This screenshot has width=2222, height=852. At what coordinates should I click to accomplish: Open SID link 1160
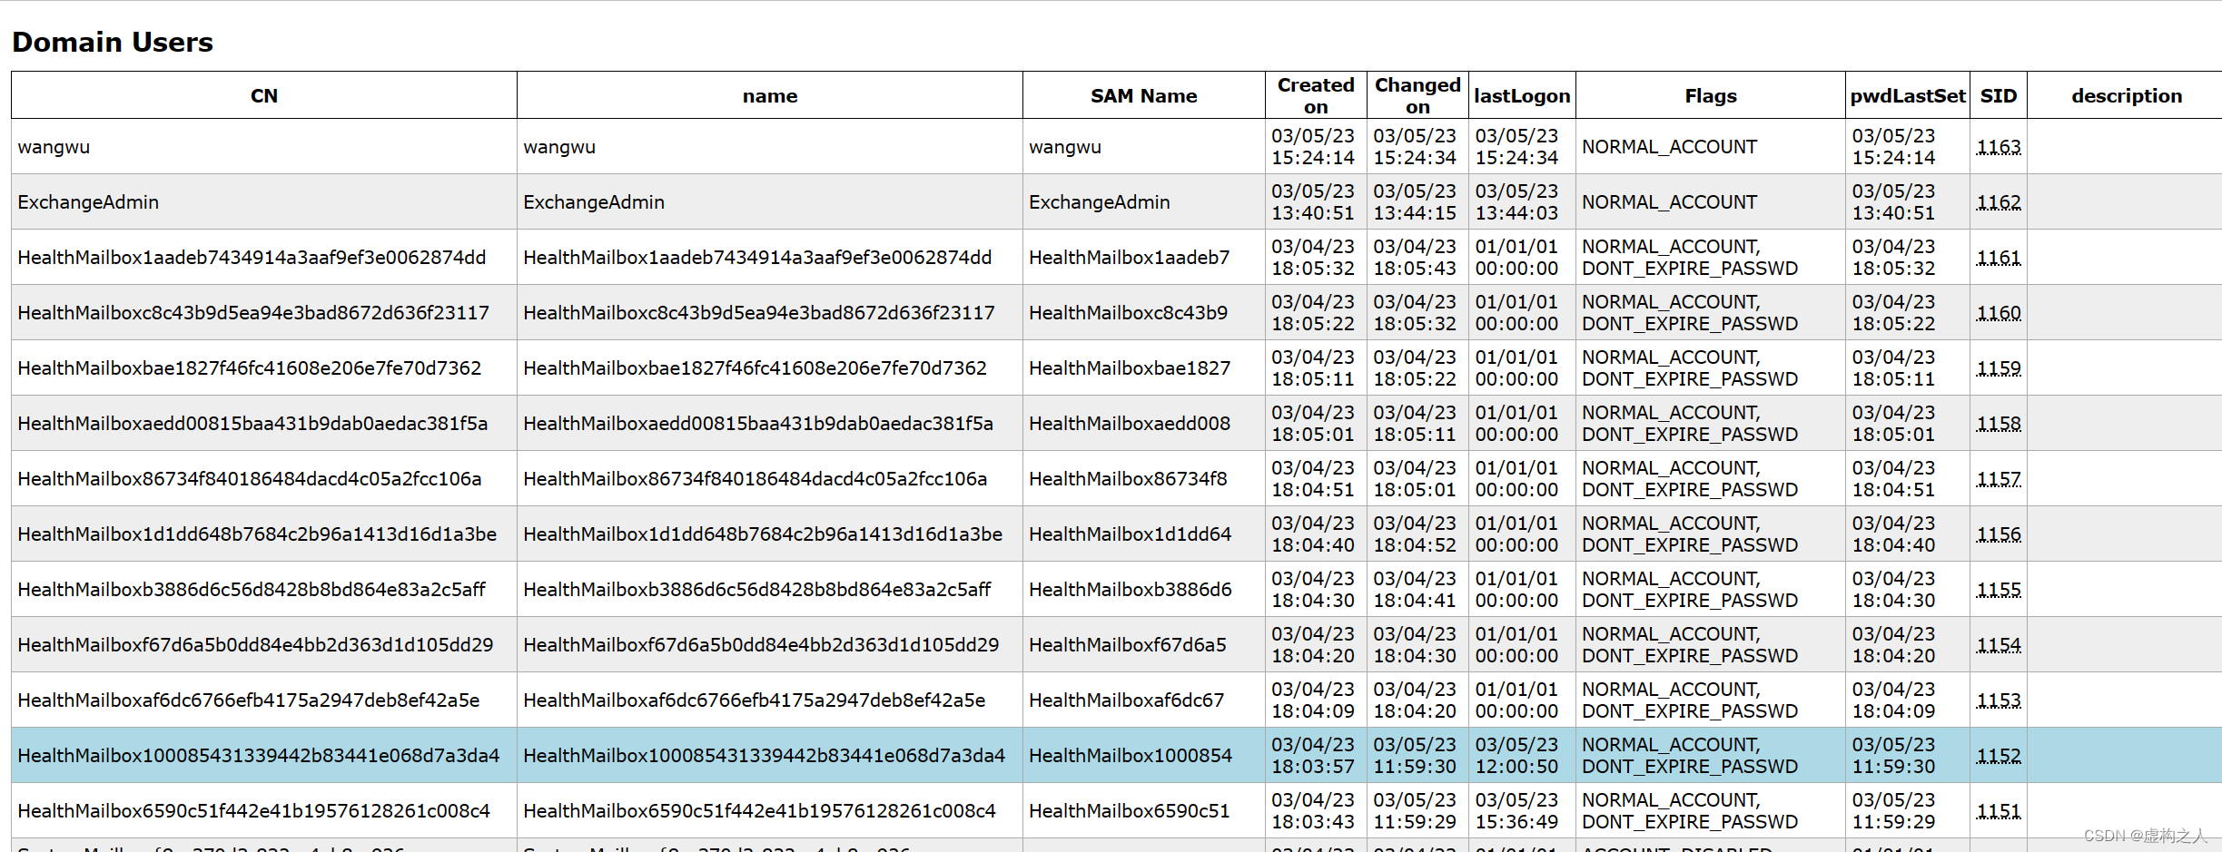(1999, 312)
